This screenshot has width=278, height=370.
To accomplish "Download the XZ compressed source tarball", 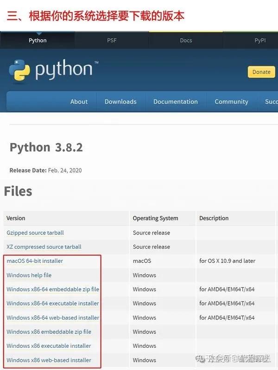I will tap(44, 247).
